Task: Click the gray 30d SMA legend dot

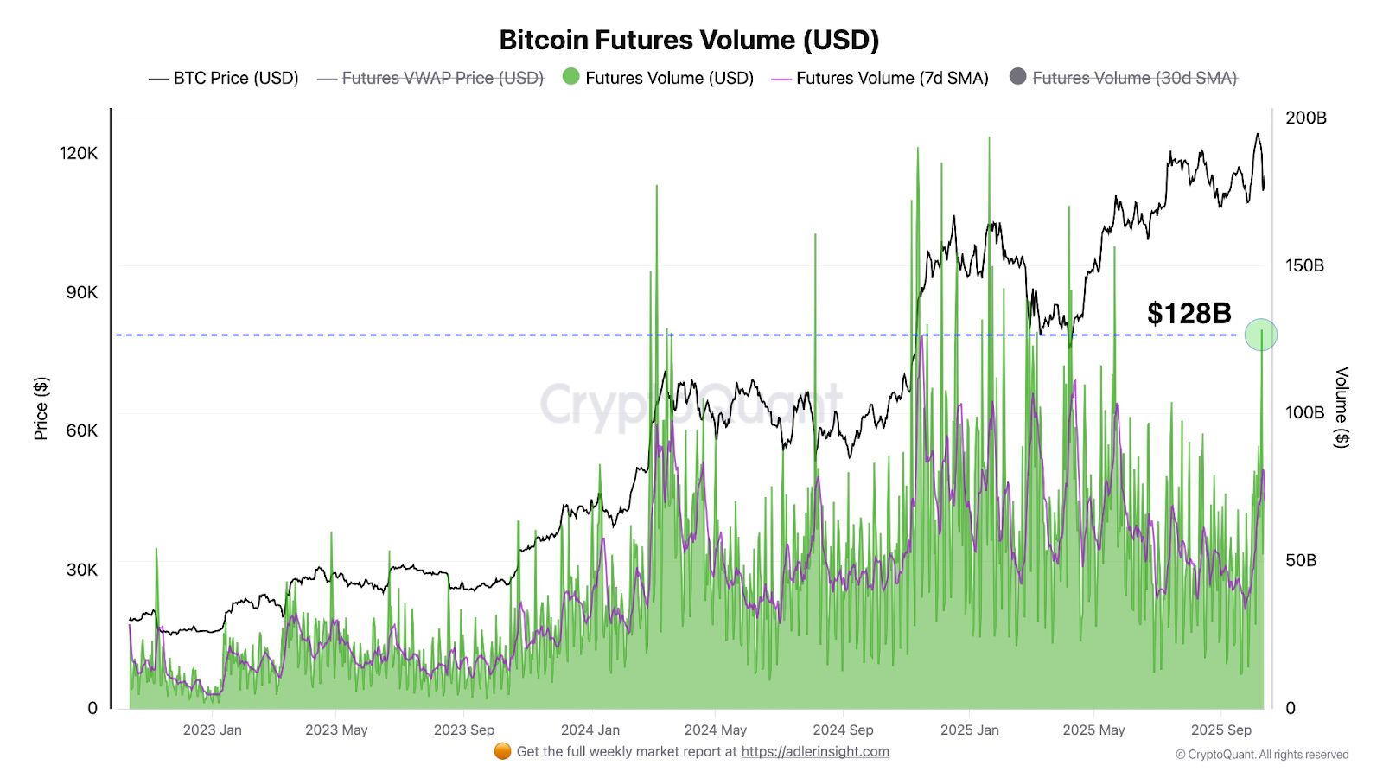Action: [x=1017, y=77]
